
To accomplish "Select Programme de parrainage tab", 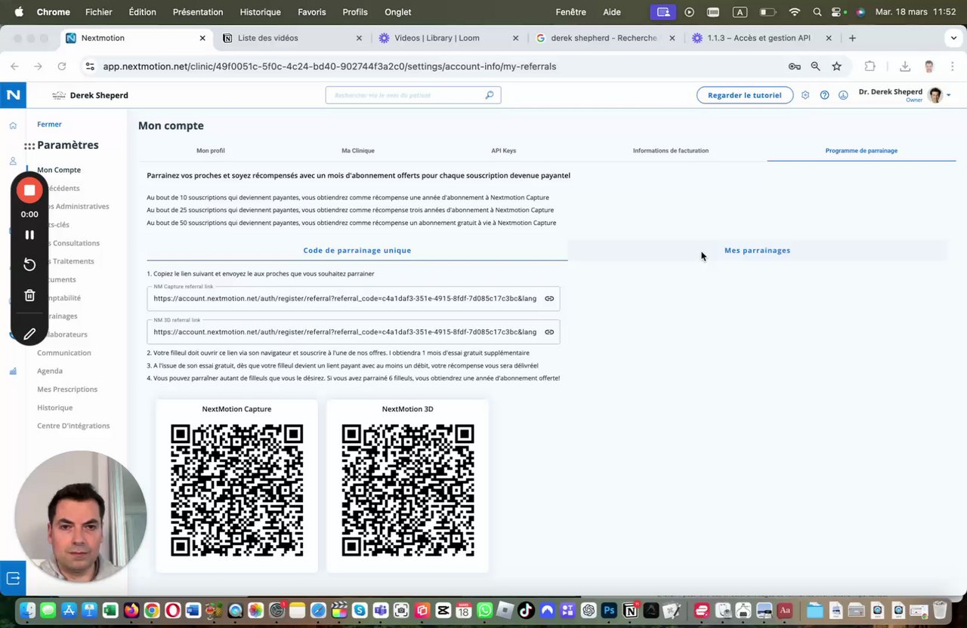I will [861, 151].
